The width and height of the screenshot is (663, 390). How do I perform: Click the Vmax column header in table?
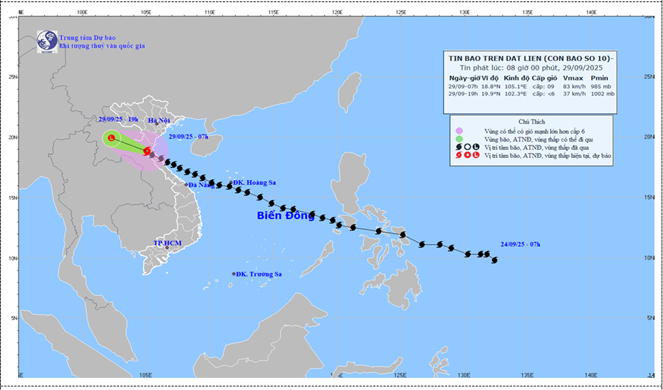tap(573, 78)
